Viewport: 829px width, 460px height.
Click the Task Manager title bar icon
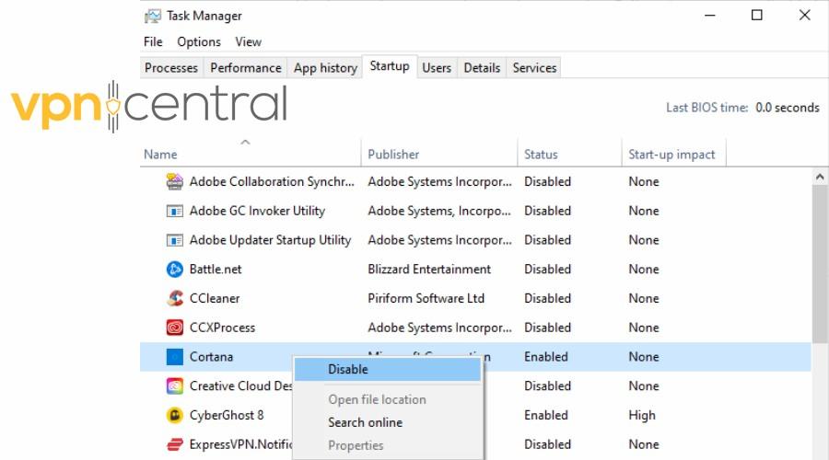tap(152, 16)
